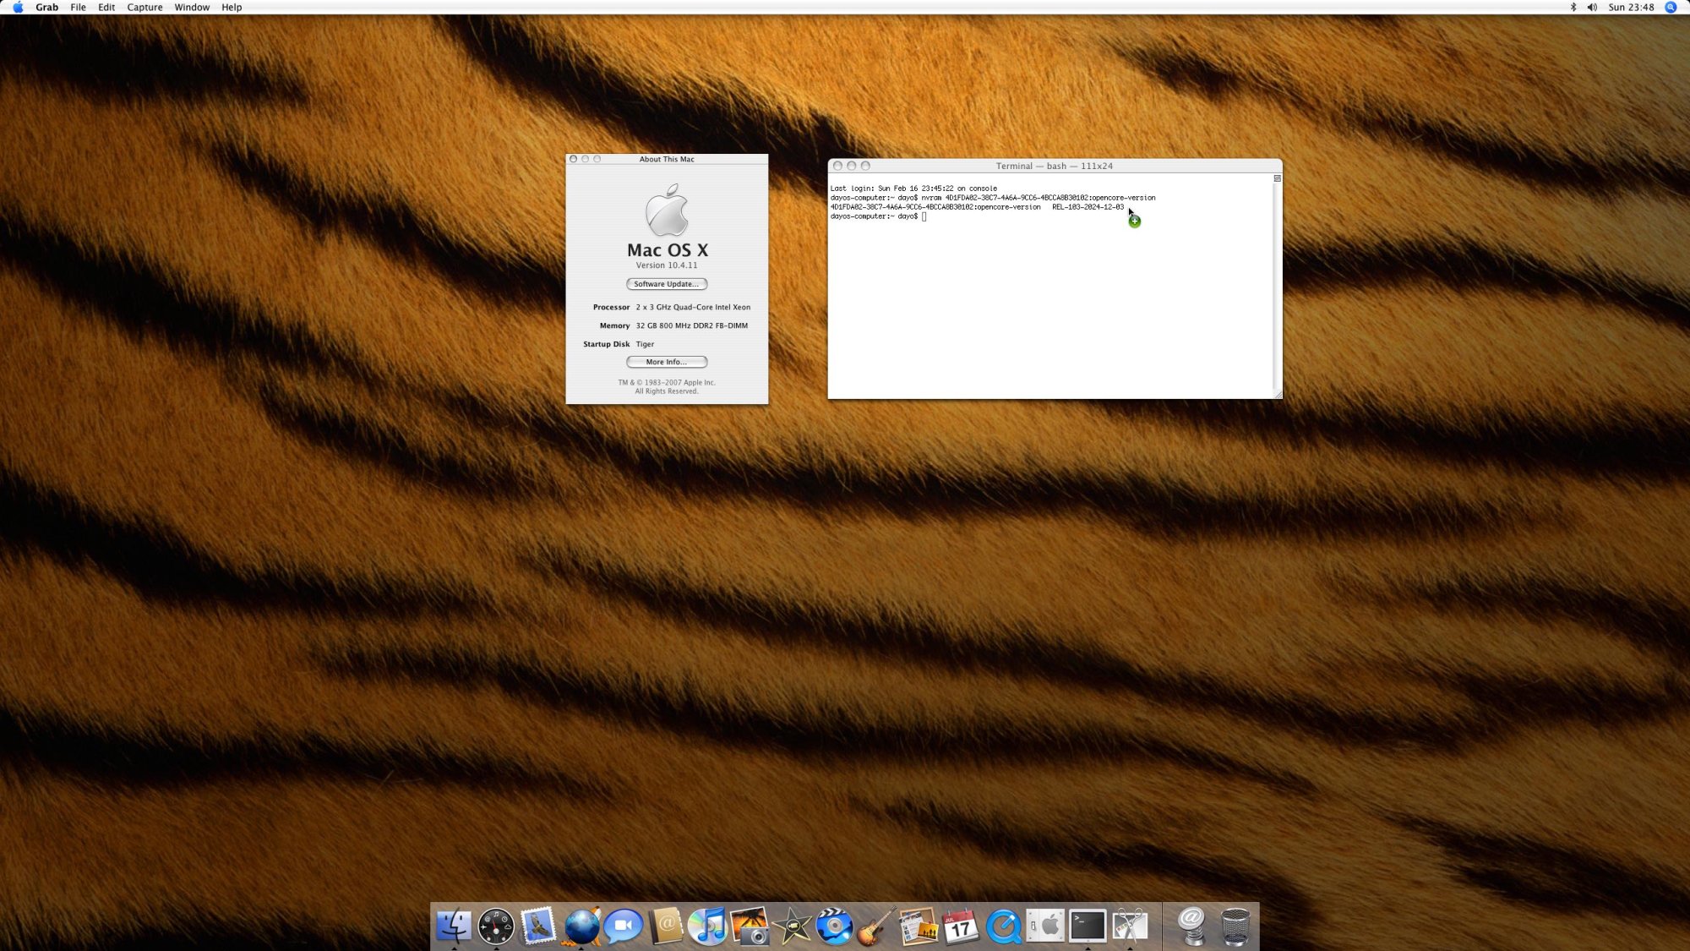Click the Terminal scrollbar toggle at top-right
This screenshot has width=1690, height=951.
coord(1277,178)
